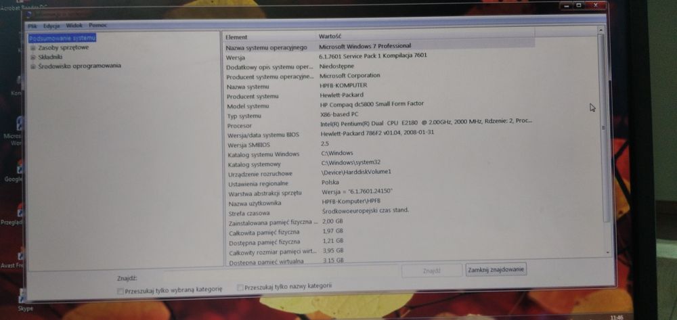Click the HPFB-Komputer\HPFB value
This screenshot has width=677, height=320.
[x=351, y=202]
